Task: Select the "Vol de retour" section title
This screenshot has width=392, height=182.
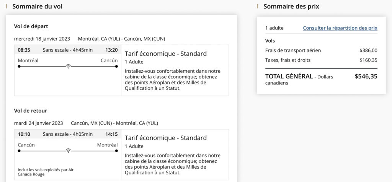Action: point(31,111)
